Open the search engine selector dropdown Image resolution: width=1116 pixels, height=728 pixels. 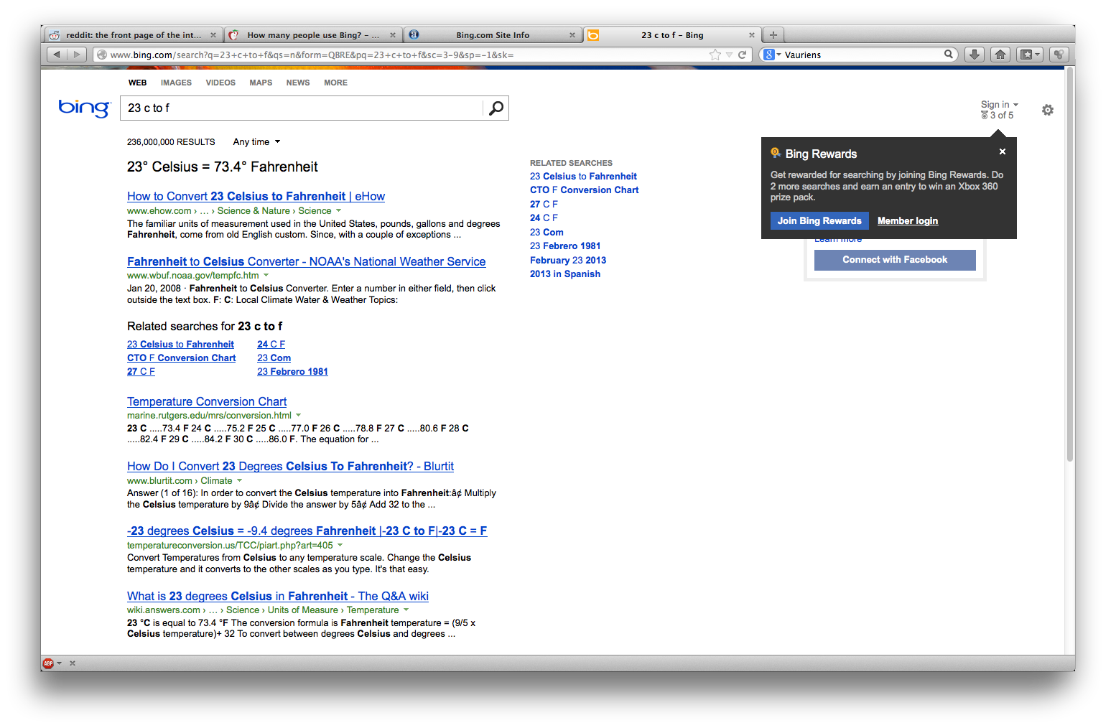(772, 55)
